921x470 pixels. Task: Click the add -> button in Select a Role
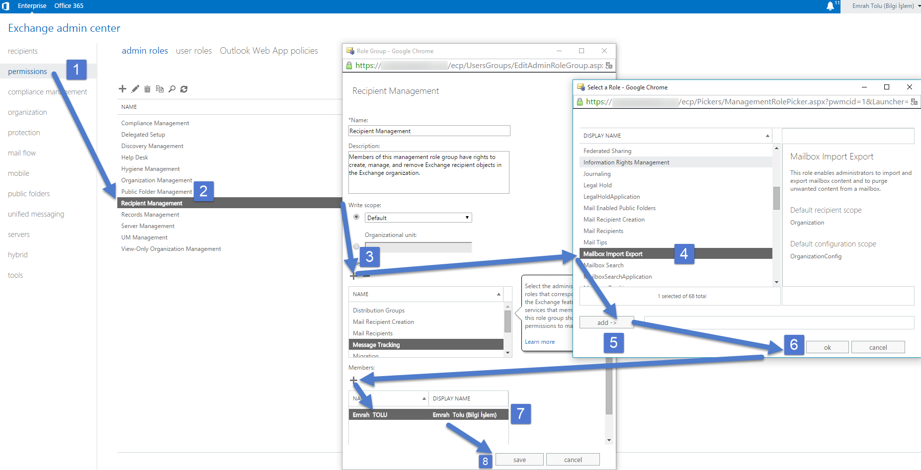click(607, 322)
